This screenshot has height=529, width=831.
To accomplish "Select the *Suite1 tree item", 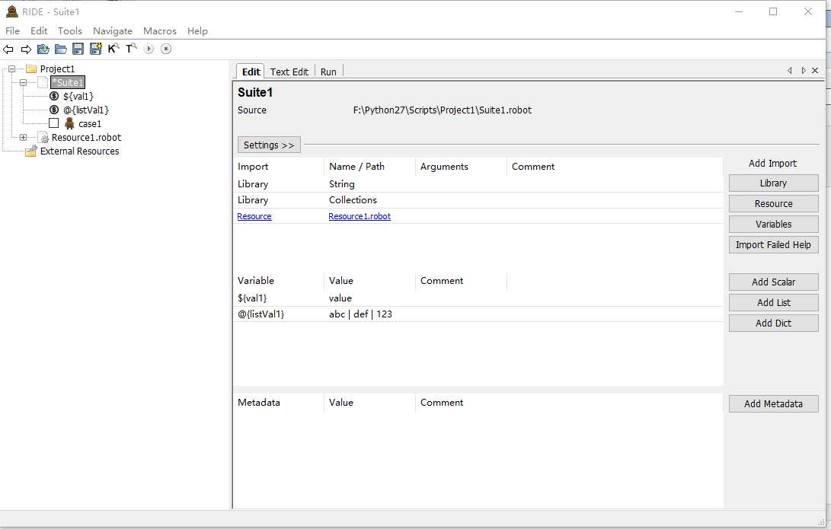I will [68, 83].
